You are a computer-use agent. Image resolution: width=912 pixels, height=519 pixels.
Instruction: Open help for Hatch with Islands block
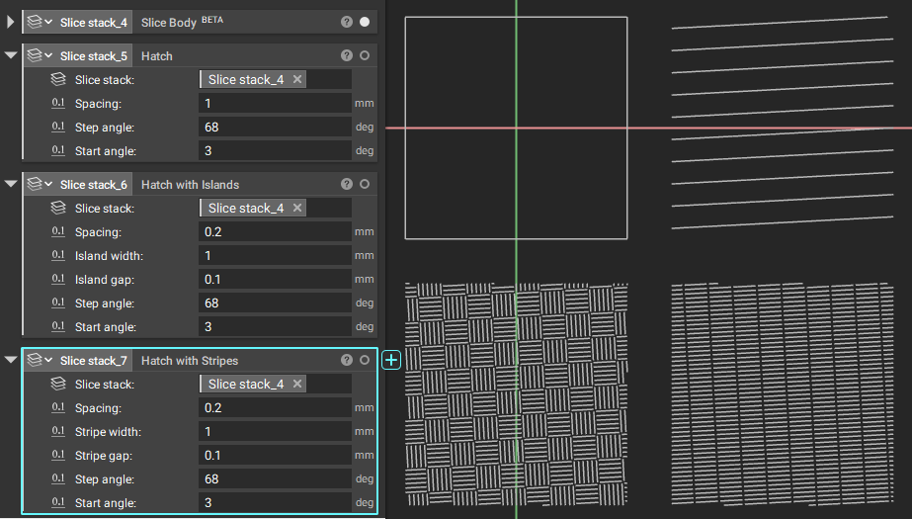click(347, 184)
